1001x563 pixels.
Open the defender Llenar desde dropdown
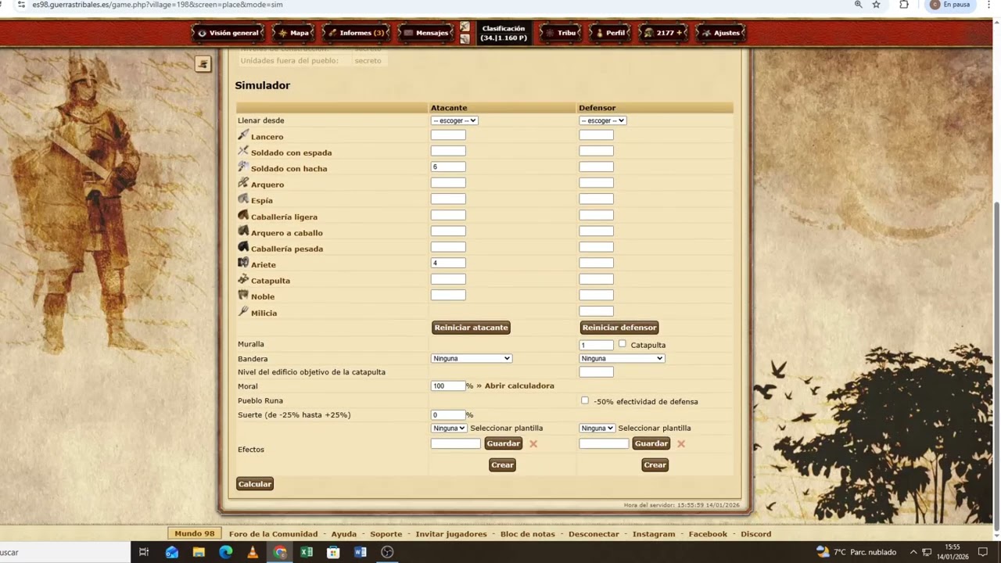(602, 120)
